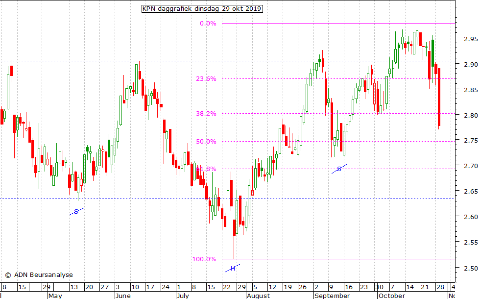Select the 'August' month label
The width and height of the screenshot is (480, 299).
click(x=259, y=296)
